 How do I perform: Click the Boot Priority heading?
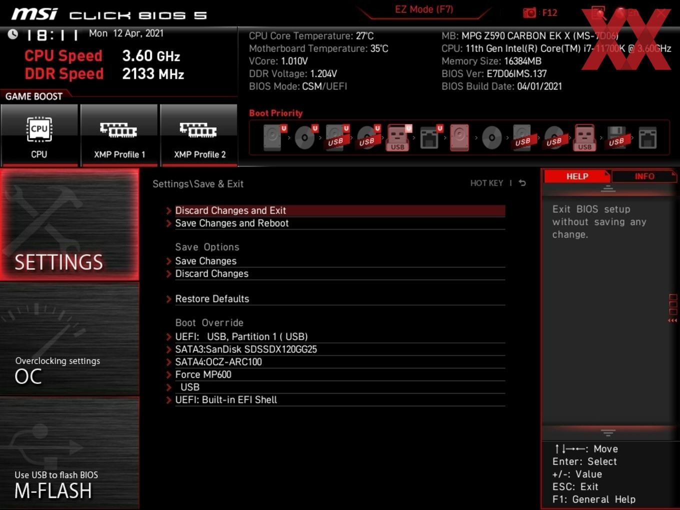point(276,113)
